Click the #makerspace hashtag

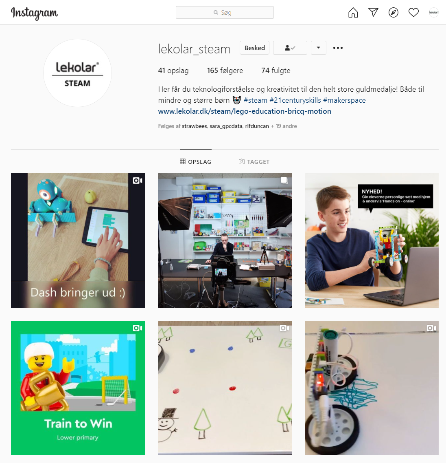pos(344,100)
